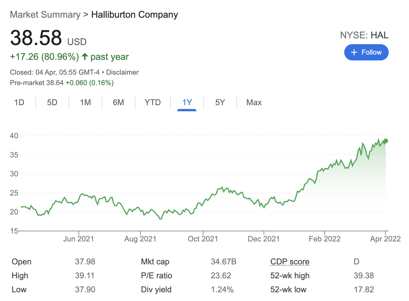Open Market Summary breadcrumb

coord(45,14)
